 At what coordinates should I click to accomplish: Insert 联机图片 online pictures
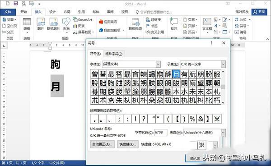pyautogui.click(x=53, y=24)
